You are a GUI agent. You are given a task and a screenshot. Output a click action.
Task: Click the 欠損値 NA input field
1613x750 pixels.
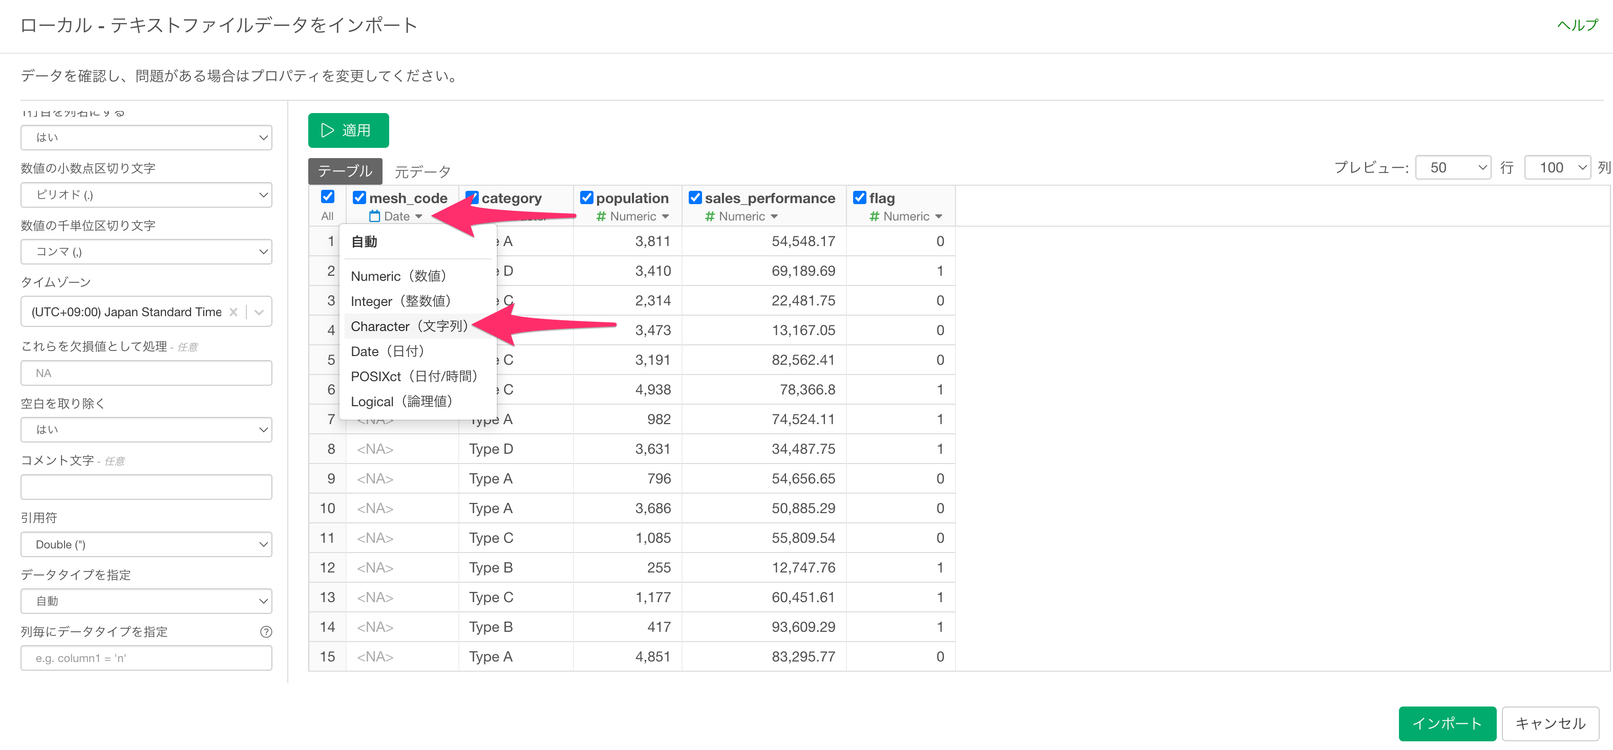146,373
